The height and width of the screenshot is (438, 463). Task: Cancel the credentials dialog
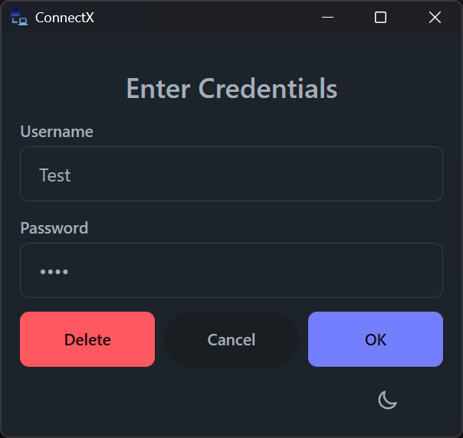pos(231,339)
